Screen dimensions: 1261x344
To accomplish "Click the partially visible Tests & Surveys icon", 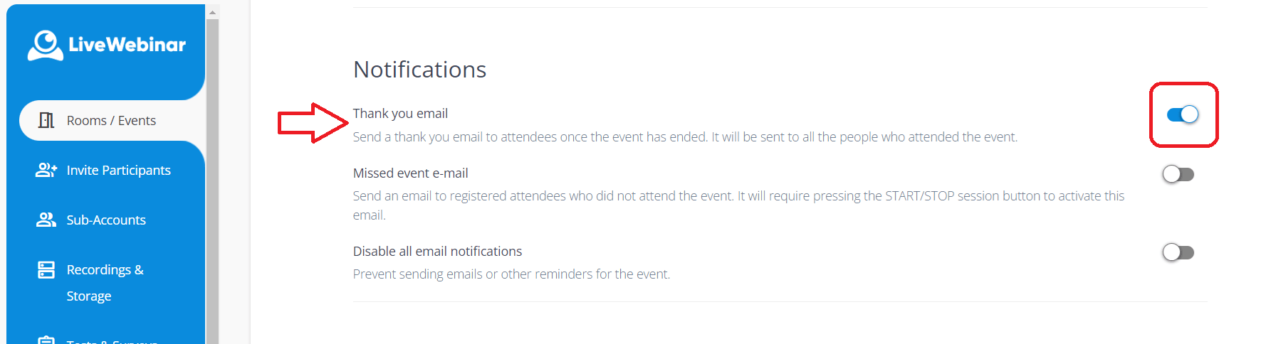I will click(x=46, y=340).
